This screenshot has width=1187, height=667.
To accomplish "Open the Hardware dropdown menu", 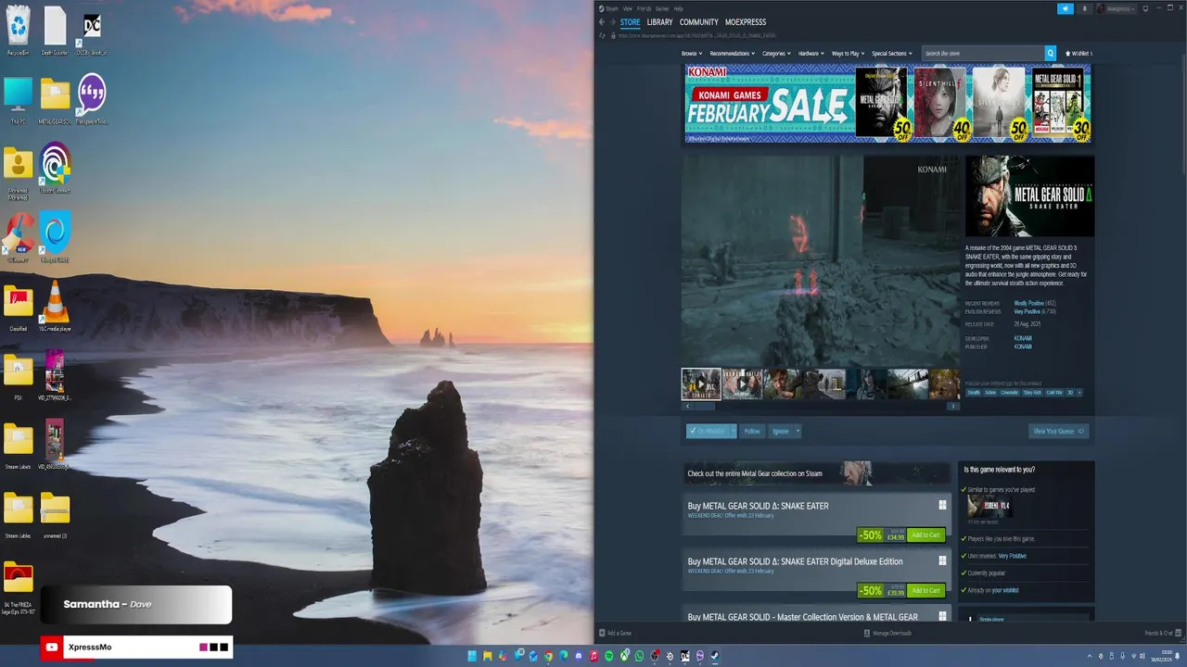I will [x=811, y=54].
